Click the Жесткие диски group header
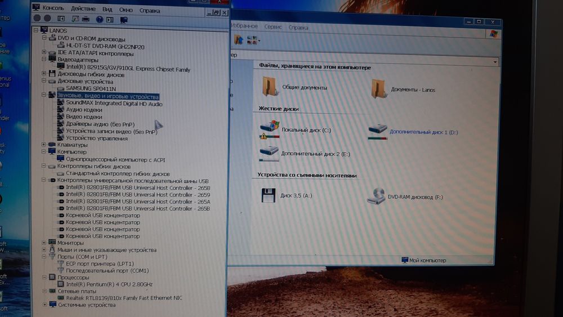Image resolution: width=563 pixels, height=317 pixels. point(279,109)
